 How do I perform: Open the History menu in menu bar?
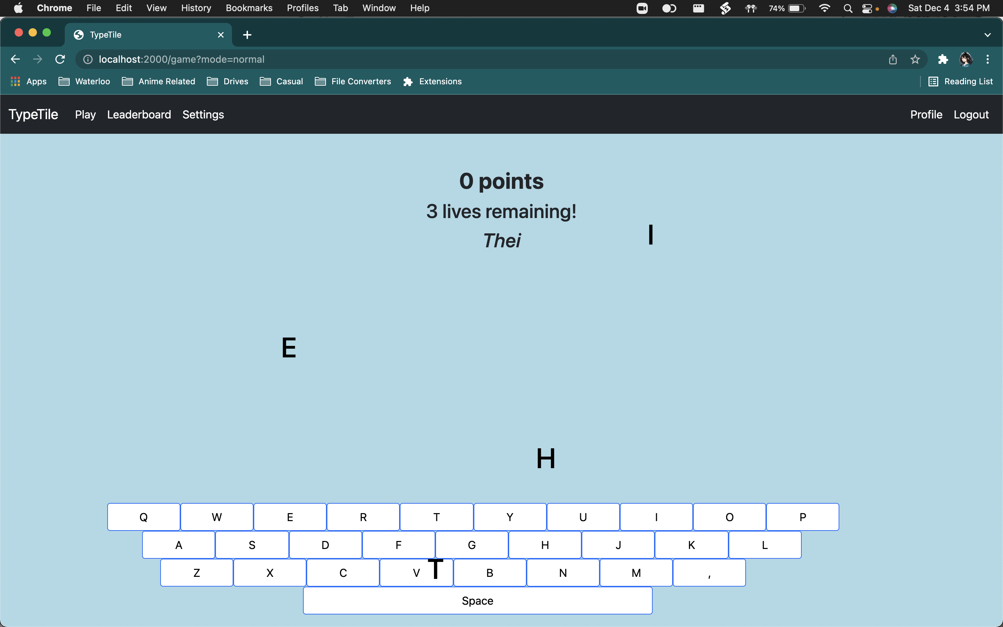pos(196,8)
